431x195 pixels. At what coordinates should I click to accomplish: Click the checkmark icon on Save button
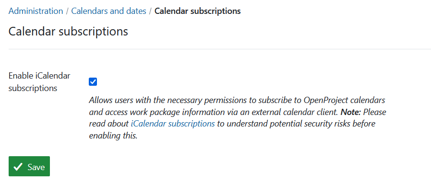tap(18, 167)
